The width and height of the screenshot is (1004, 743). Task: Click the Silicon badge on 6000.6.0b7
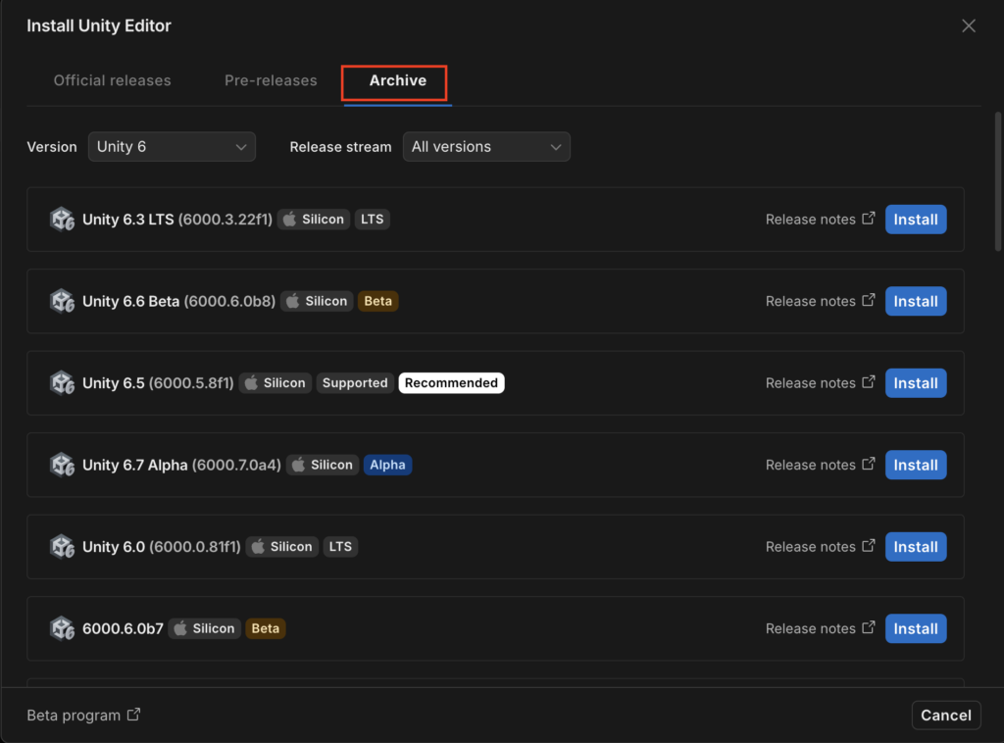tap(205, 628)
